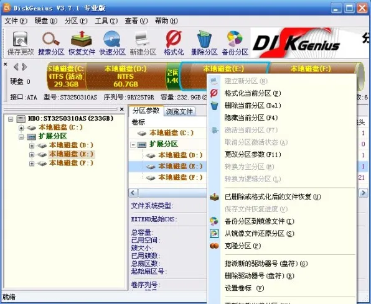The image size is (371, 304).
Task: Click drive icon beside 本地磁盘(F:) in tree
Action: pos(42,164)
